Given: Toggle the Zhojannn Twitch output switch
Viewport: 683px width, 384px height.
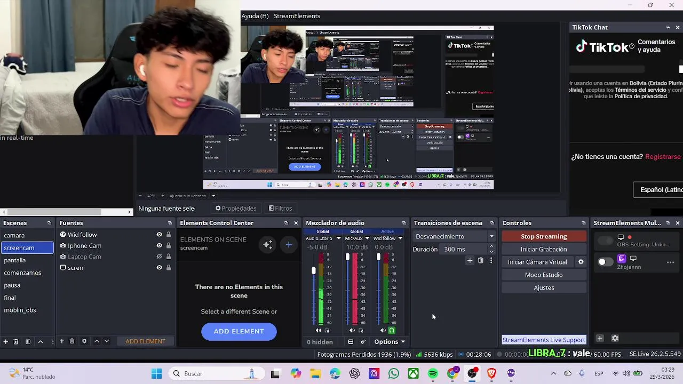Looking at the screenshot, I should pos(605,262).
